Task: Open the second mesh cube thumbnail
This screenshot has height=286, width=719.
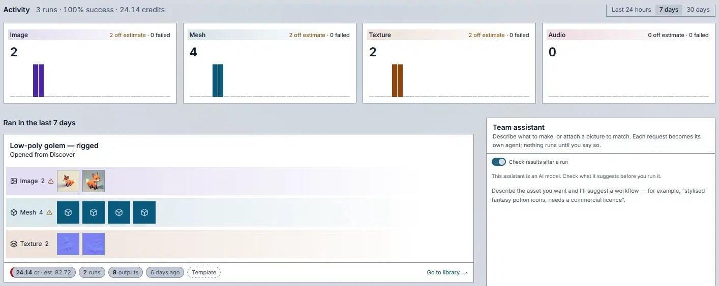Action: pos(94,212)
